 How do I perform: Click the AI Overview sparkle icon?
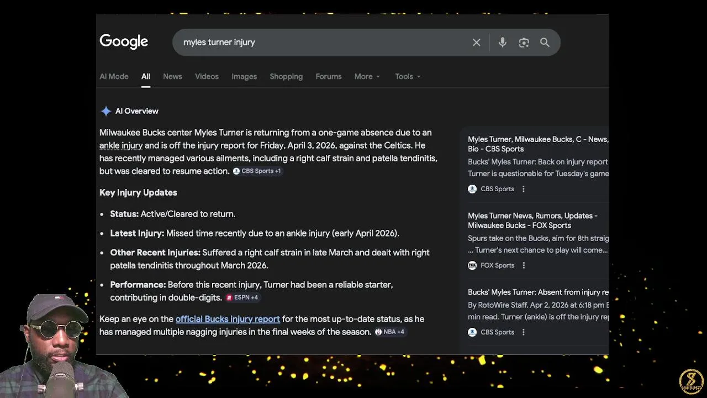pyautogui.click(x=105, y=111)
